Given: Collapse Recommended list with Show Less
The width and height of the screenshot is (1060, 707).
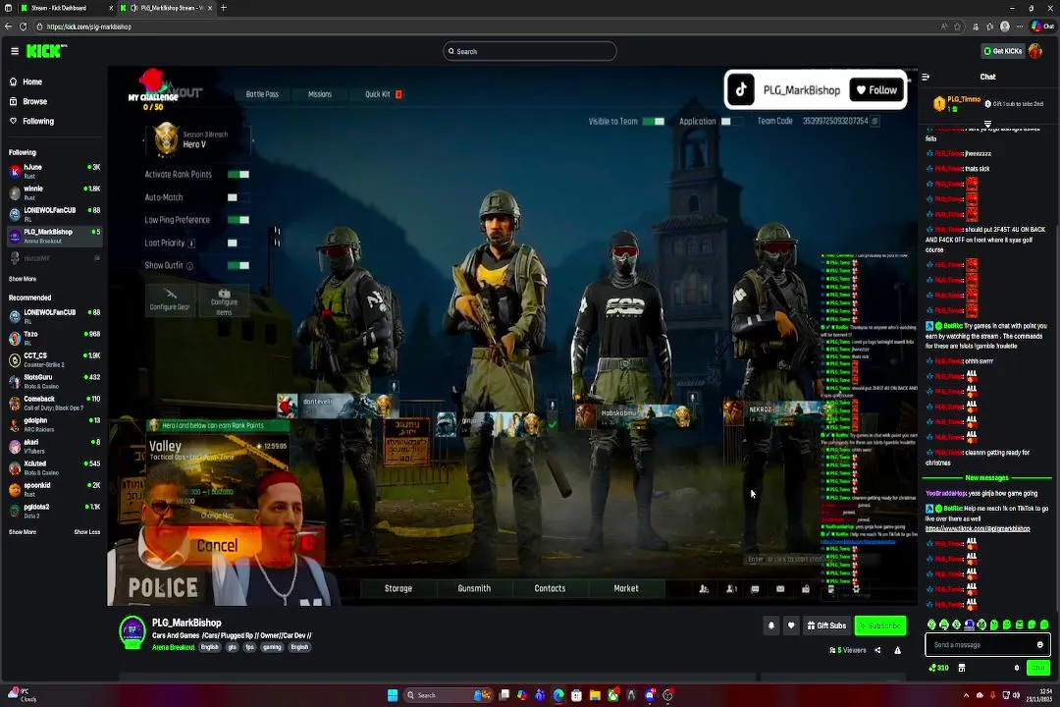Looking at the screenshot, I should click(x=86, y=532).
